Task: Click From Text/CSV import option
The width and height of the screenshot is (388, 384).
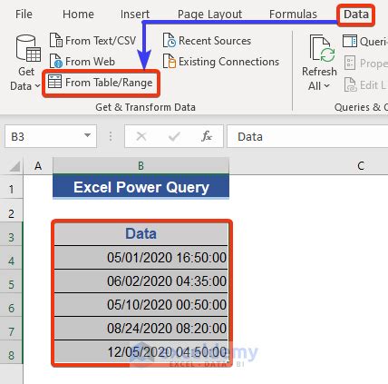Action: [x=93, y=41]
